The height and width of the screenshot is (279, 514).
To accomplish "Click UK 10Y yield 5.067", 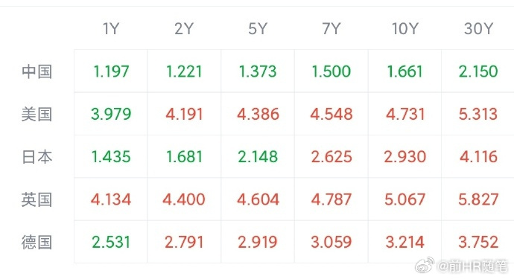I will tap(404, 199).
